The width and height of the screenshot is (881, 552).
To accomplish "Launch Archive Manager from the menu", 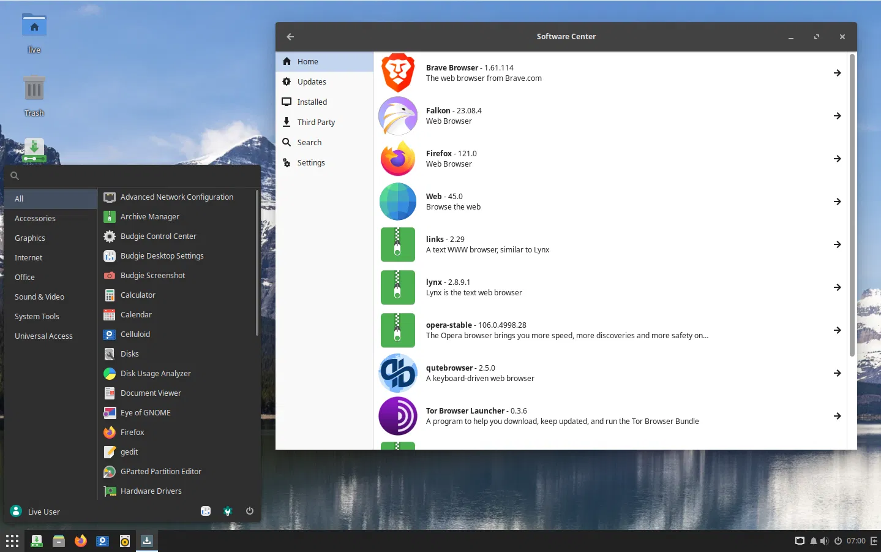I will click(177, 216).
